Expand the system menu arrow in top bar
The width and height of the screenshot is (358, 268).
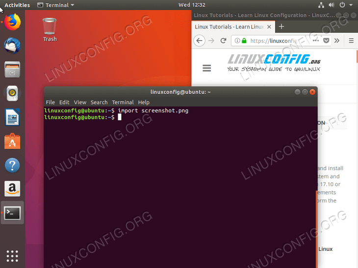click(351, 5)
